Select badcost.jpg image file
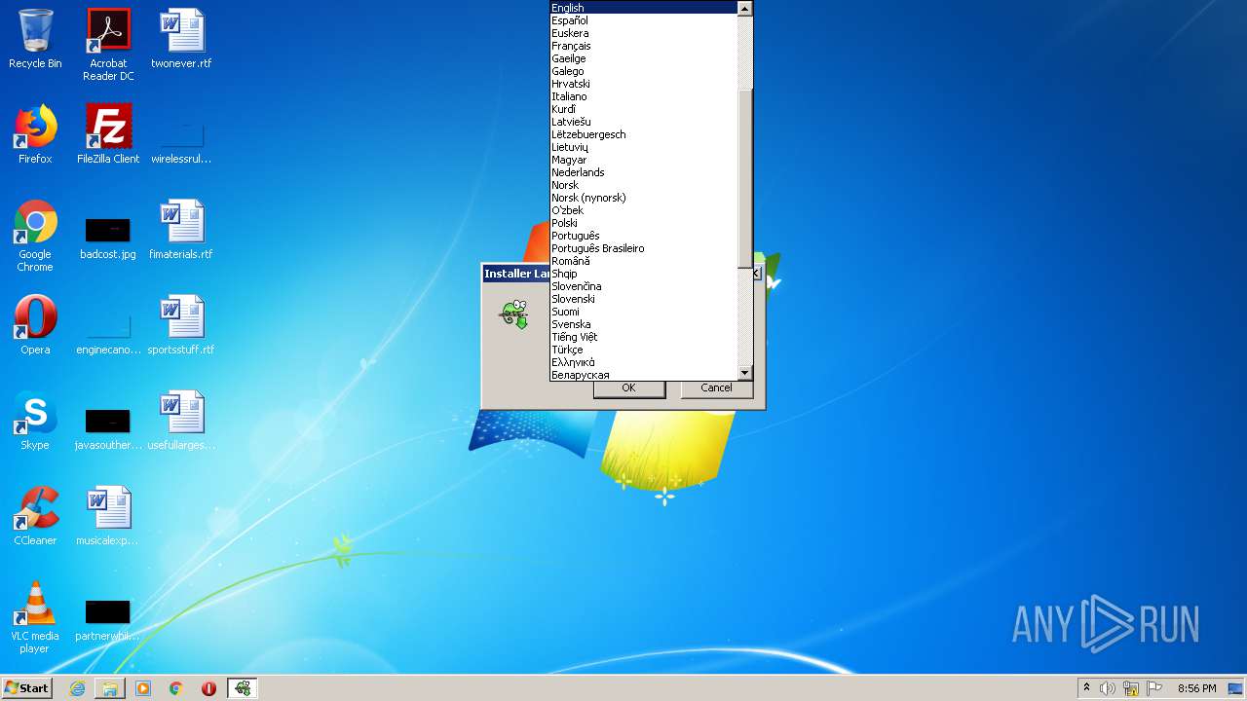The height and width of the screenshot is (701, 1247). click(108, 236)
